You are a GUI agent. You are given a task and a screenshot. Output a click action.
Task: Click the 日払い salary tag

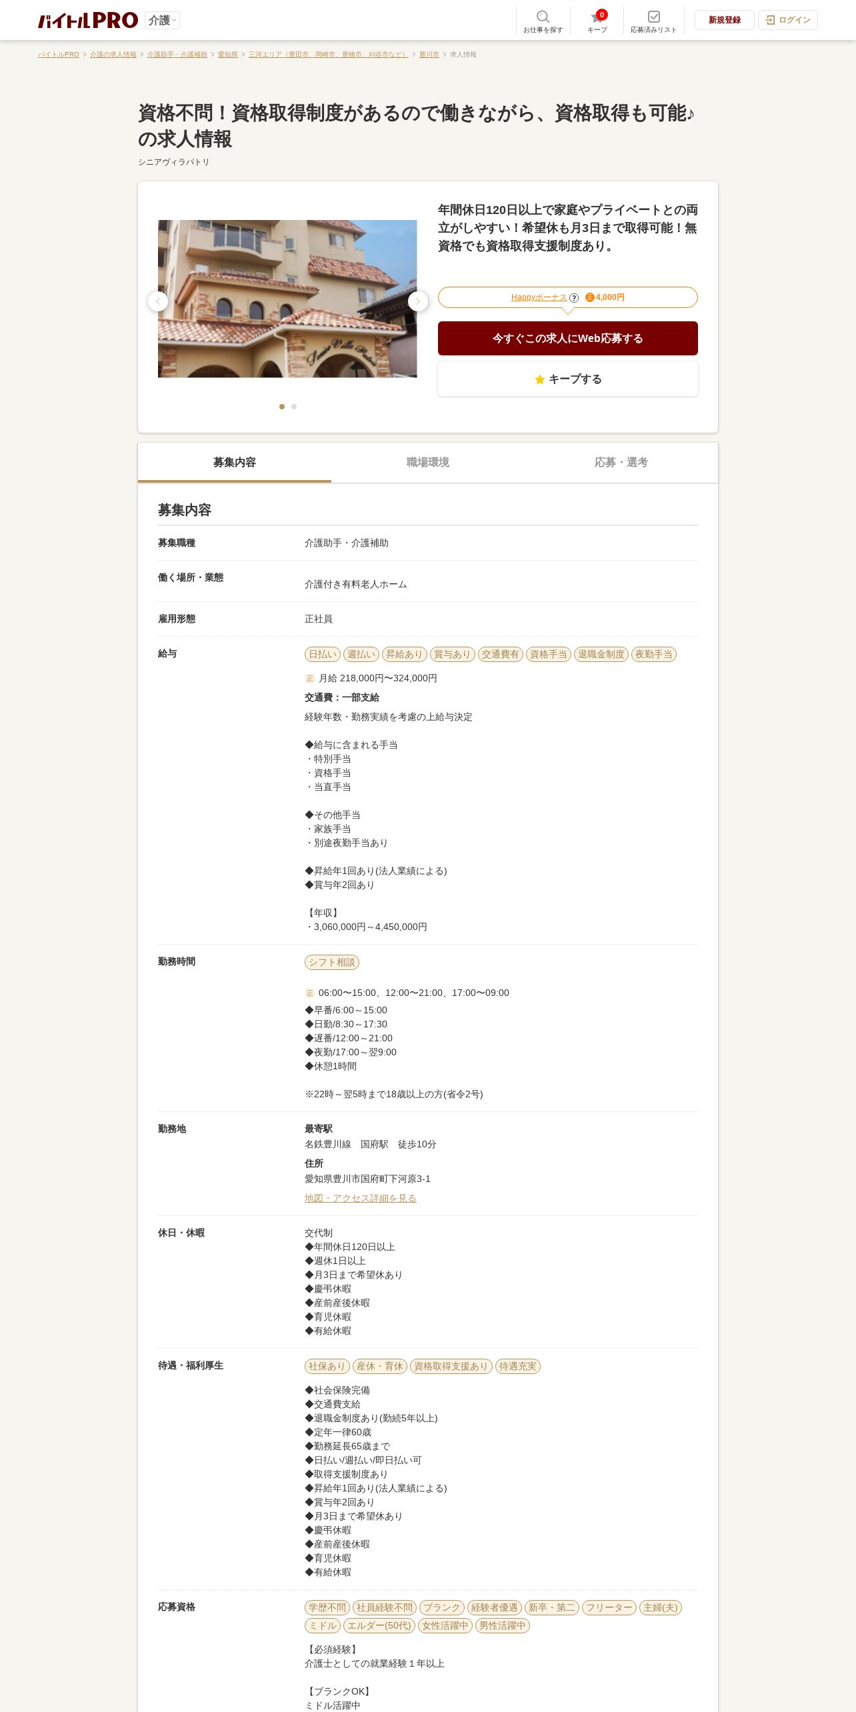[323, 655]
